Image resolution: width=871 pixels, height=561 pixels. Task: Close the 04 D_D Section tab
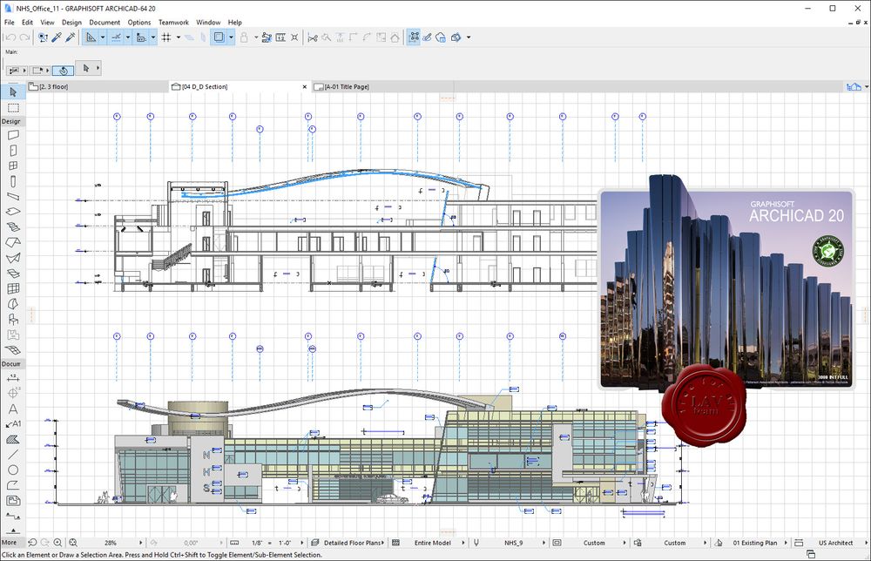click(x=304, y=86)
